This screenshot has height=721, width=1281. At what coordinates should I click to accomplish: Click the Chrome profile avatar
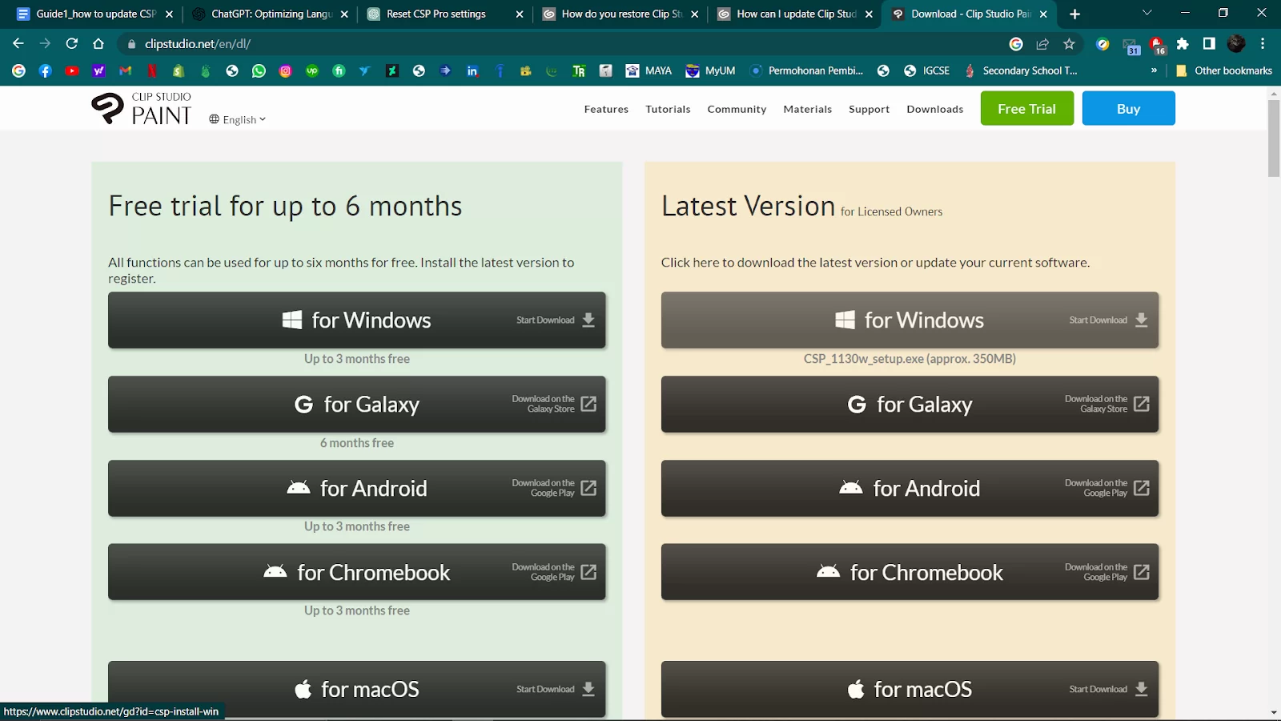1236,44
